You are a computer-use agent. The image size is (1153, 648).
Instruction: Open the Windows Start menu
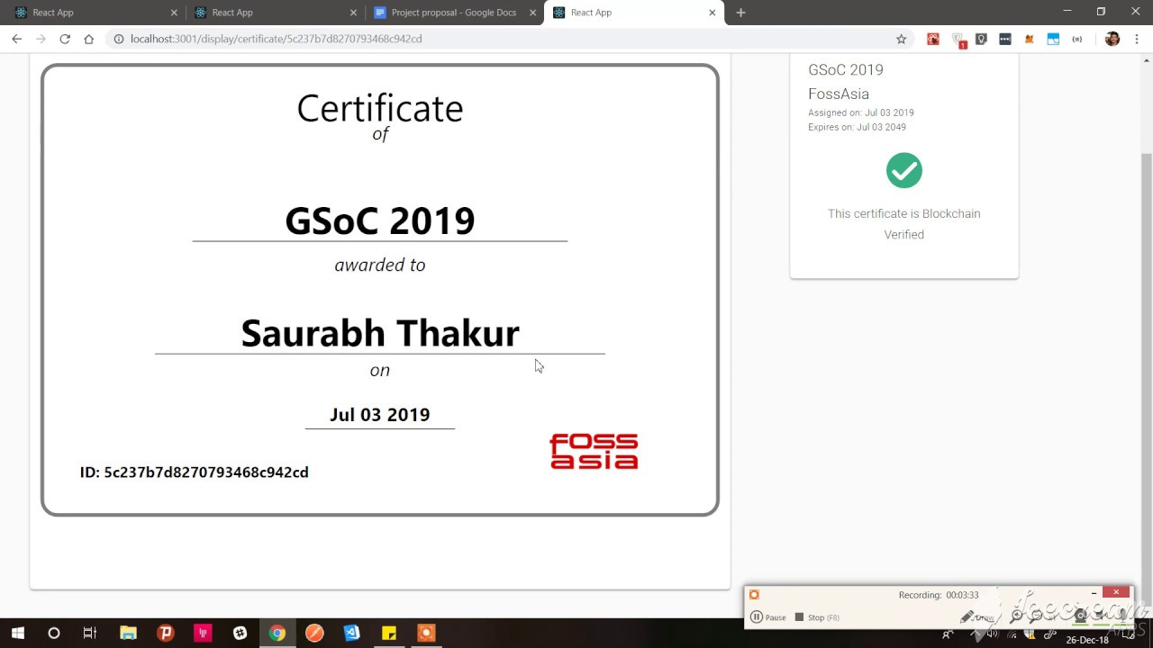(18, 634)
